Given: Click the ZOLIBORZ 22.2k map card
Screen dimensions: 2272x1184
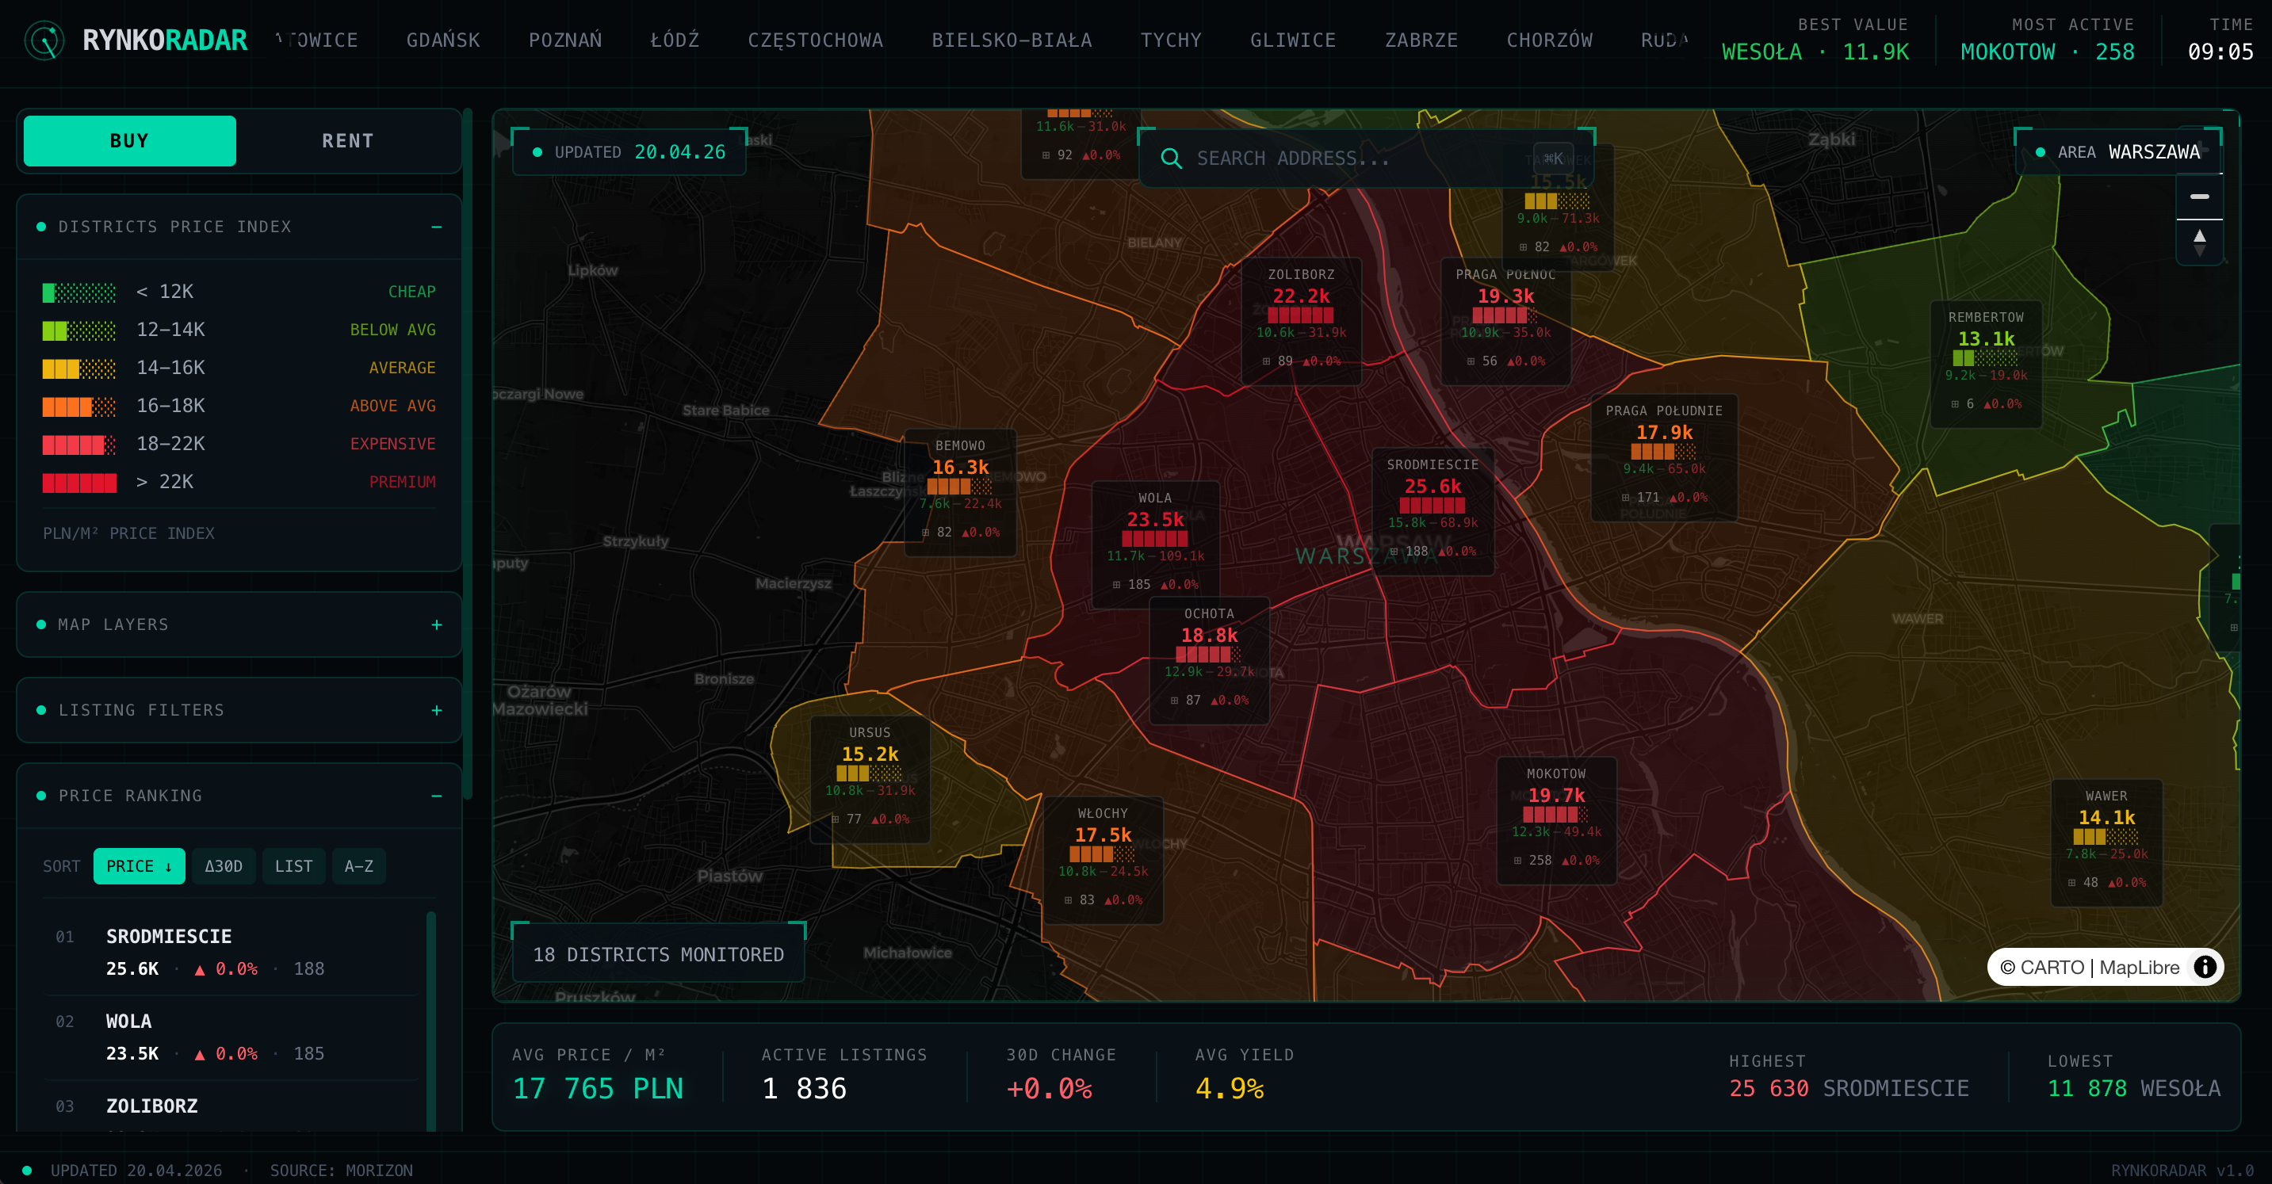Looking at the screenshot, I should (1301, 321).
